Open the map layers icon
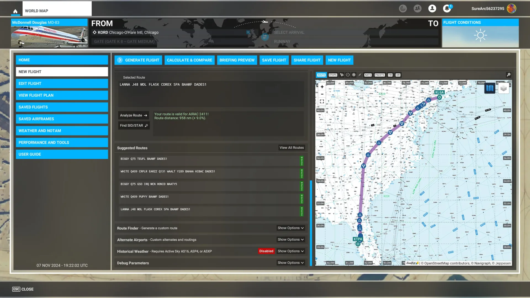 [x=504, y=88]
